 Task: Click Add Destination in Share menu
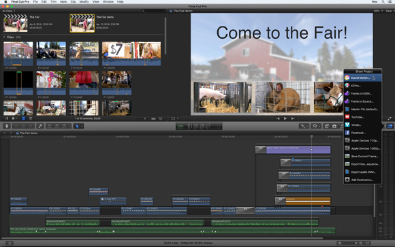pyautogui.click(x=362, y=180)
